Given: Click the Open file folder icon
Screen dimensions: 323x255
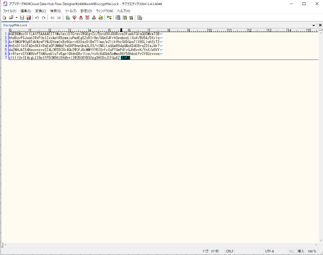Looking at the screenshot, I should click(11, 18).
